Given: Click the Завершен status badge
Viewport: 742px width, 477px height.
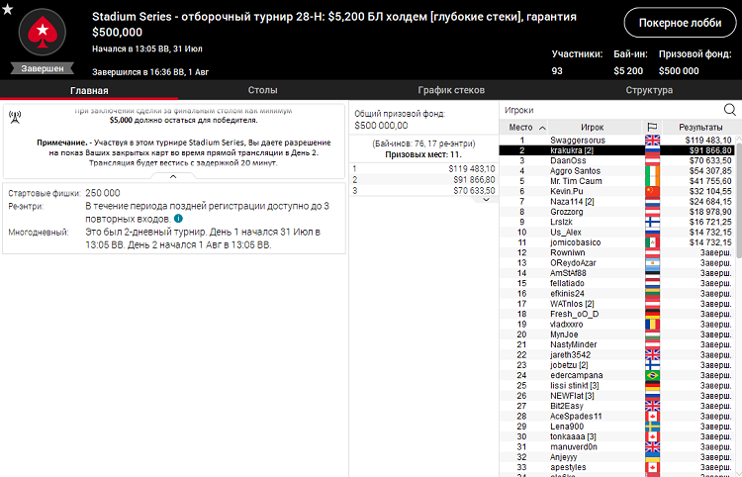Looking at the screenshot, I should 43,68.
